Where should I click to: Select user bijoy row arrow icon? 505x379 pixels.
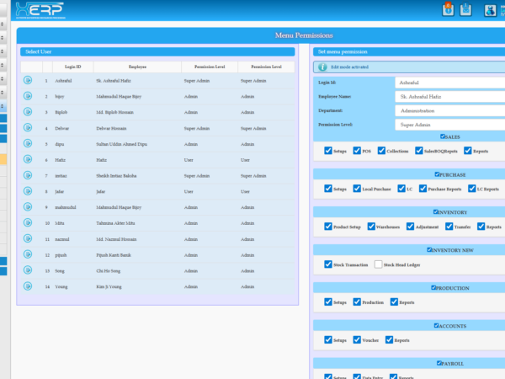(x=28, y=96)
